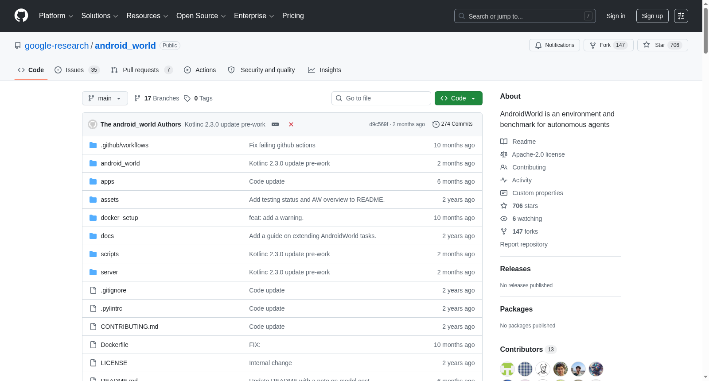This screenshot has width=709, height=381.
Task: Open the android_world repository name link
Action: coord(125,46)
